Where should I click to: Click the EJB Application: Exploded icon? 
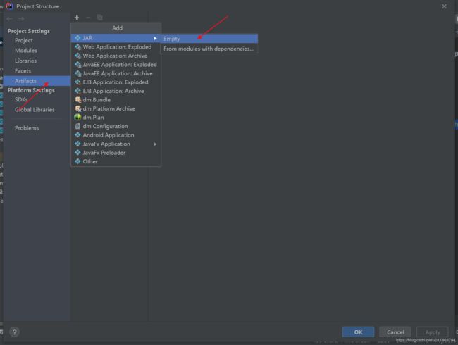[x=78, y=82]
